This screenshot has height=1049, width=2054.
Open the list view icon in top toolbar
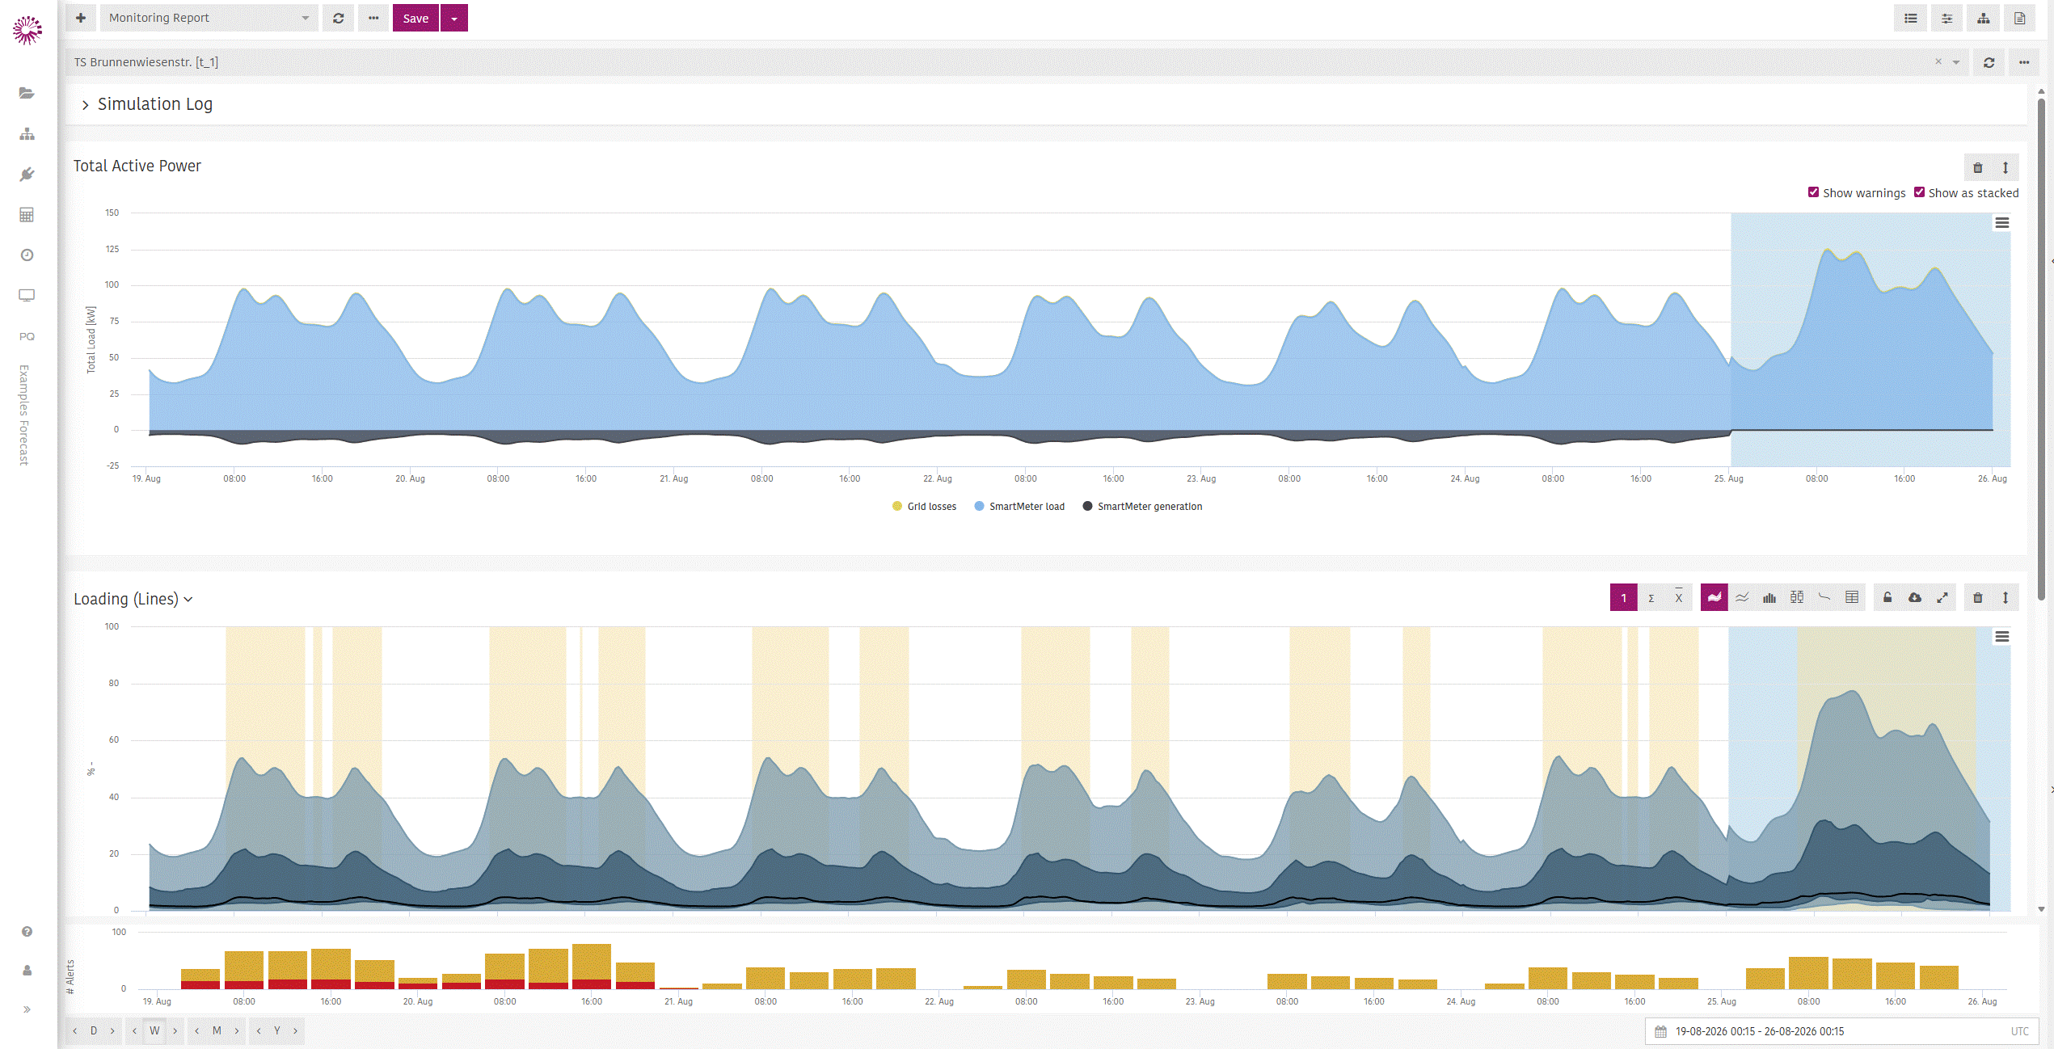(1911, 19)
